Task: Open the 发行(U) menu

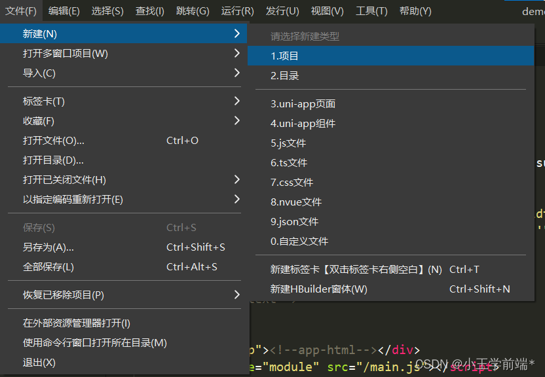Action: (x=282, y=11)
